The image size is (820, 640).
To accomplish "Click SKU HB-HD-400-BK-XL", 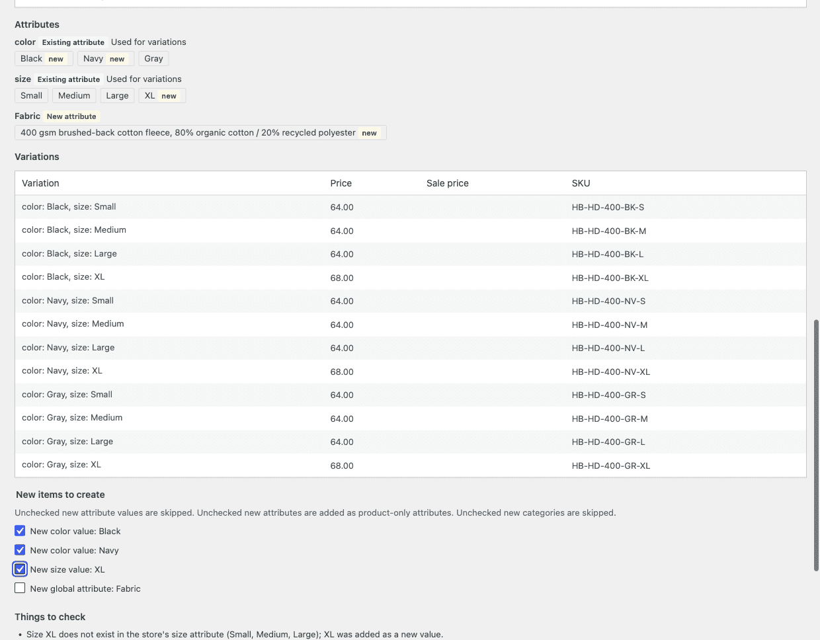I will tap(610, 278).
